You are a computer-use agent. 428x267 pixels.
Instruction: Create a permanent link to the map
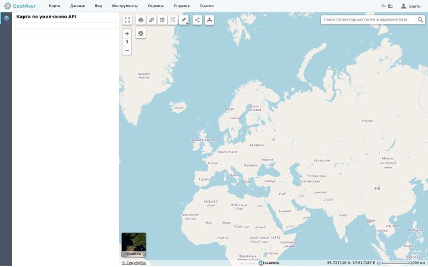coord(152,20)
